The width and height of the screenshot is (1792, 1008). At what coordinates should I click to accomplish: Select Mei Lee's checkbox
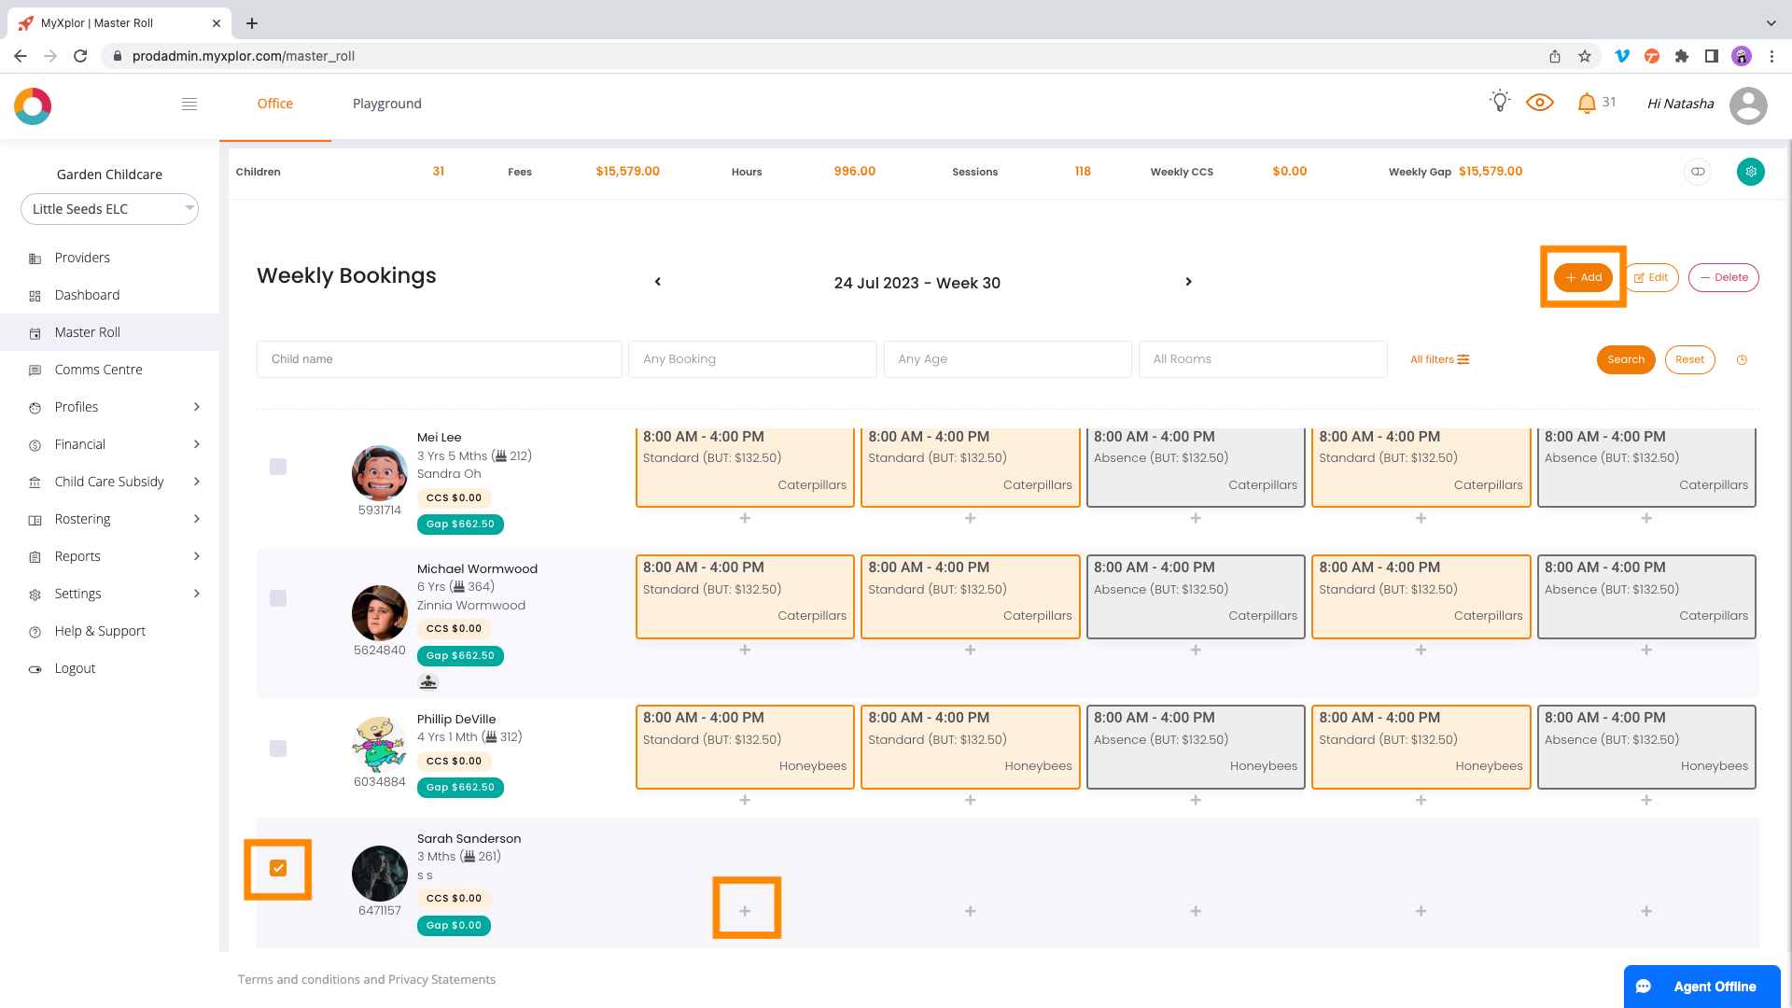[x=278, y=467]
